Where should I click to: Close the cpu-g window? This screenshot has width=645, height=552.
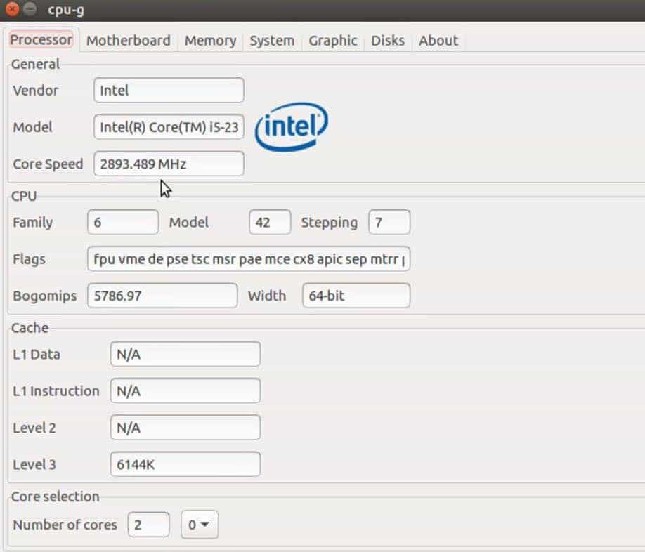(x=12, y=10)
